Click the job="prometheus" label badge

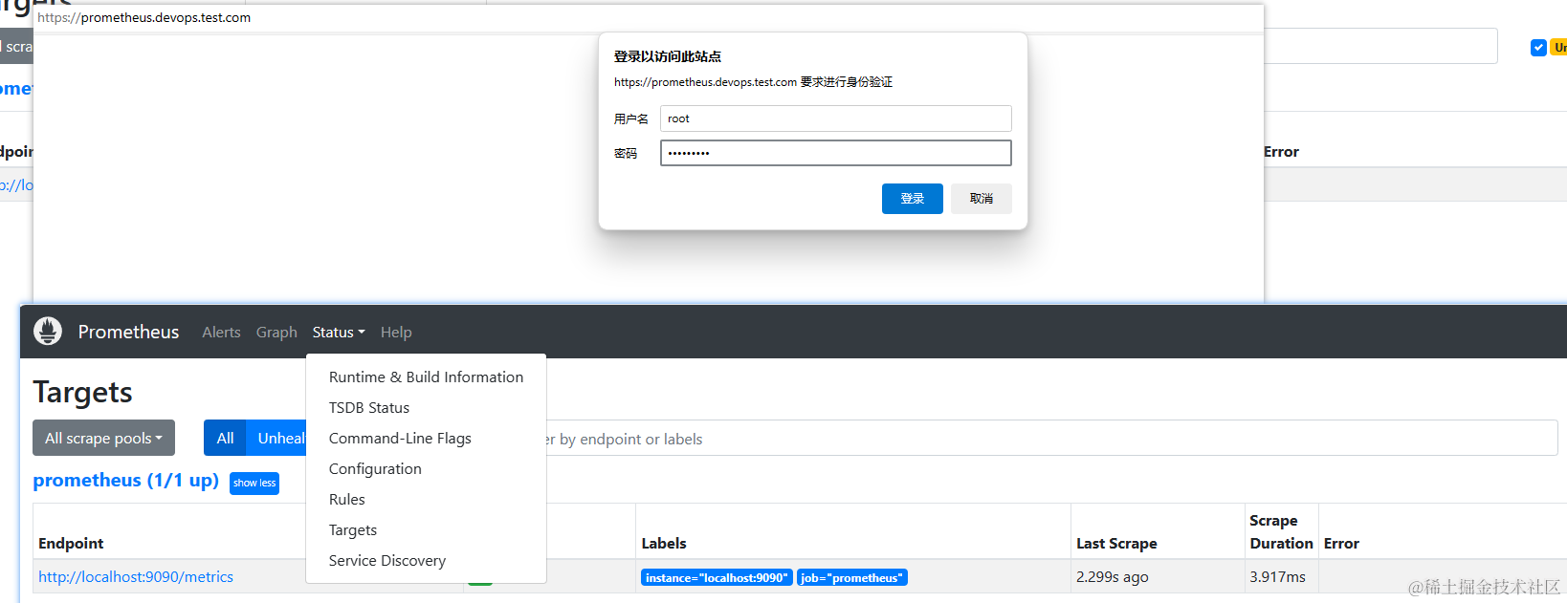tap(851, 577)
